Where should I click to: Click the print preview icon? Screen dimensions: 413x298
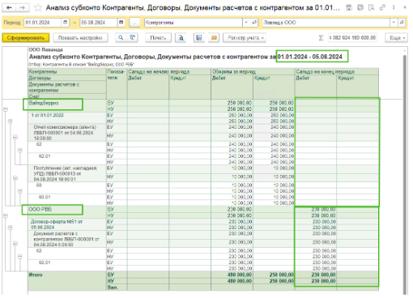point(181,38)
